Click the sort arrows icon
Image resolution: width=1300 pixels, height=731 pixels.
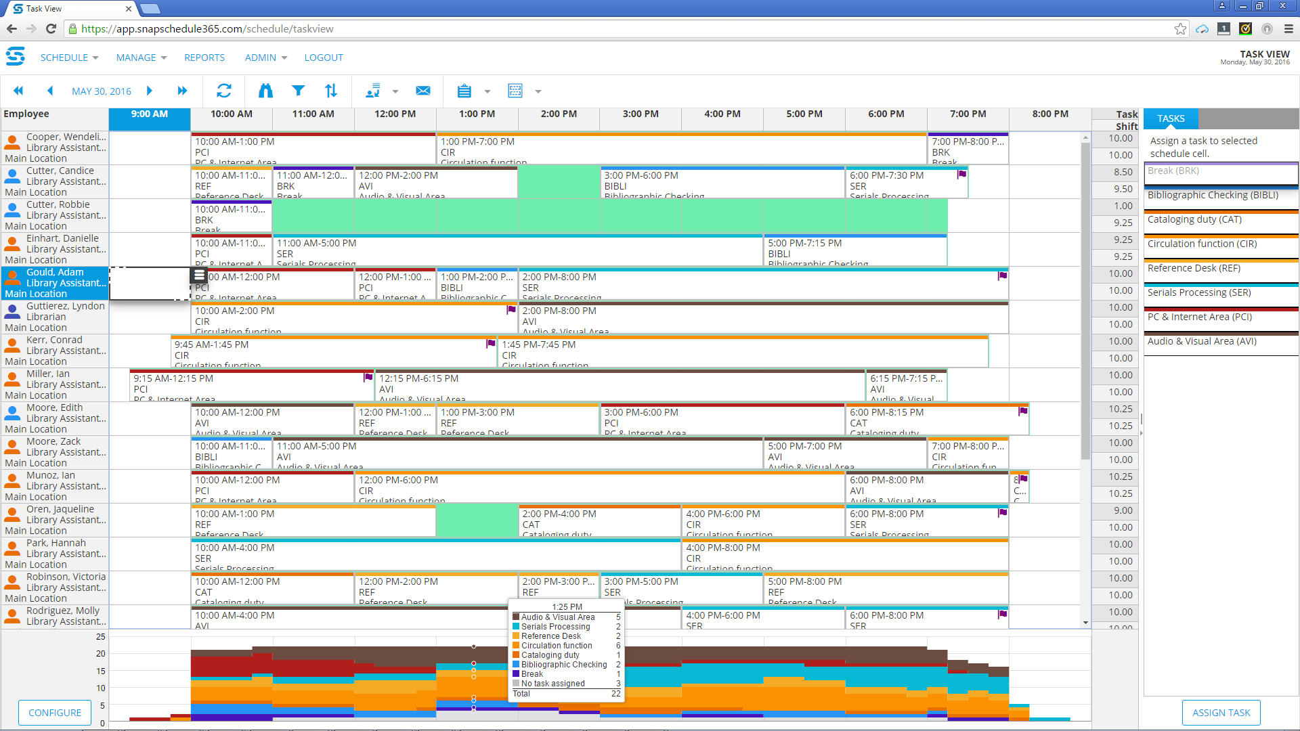pos(331,91)
